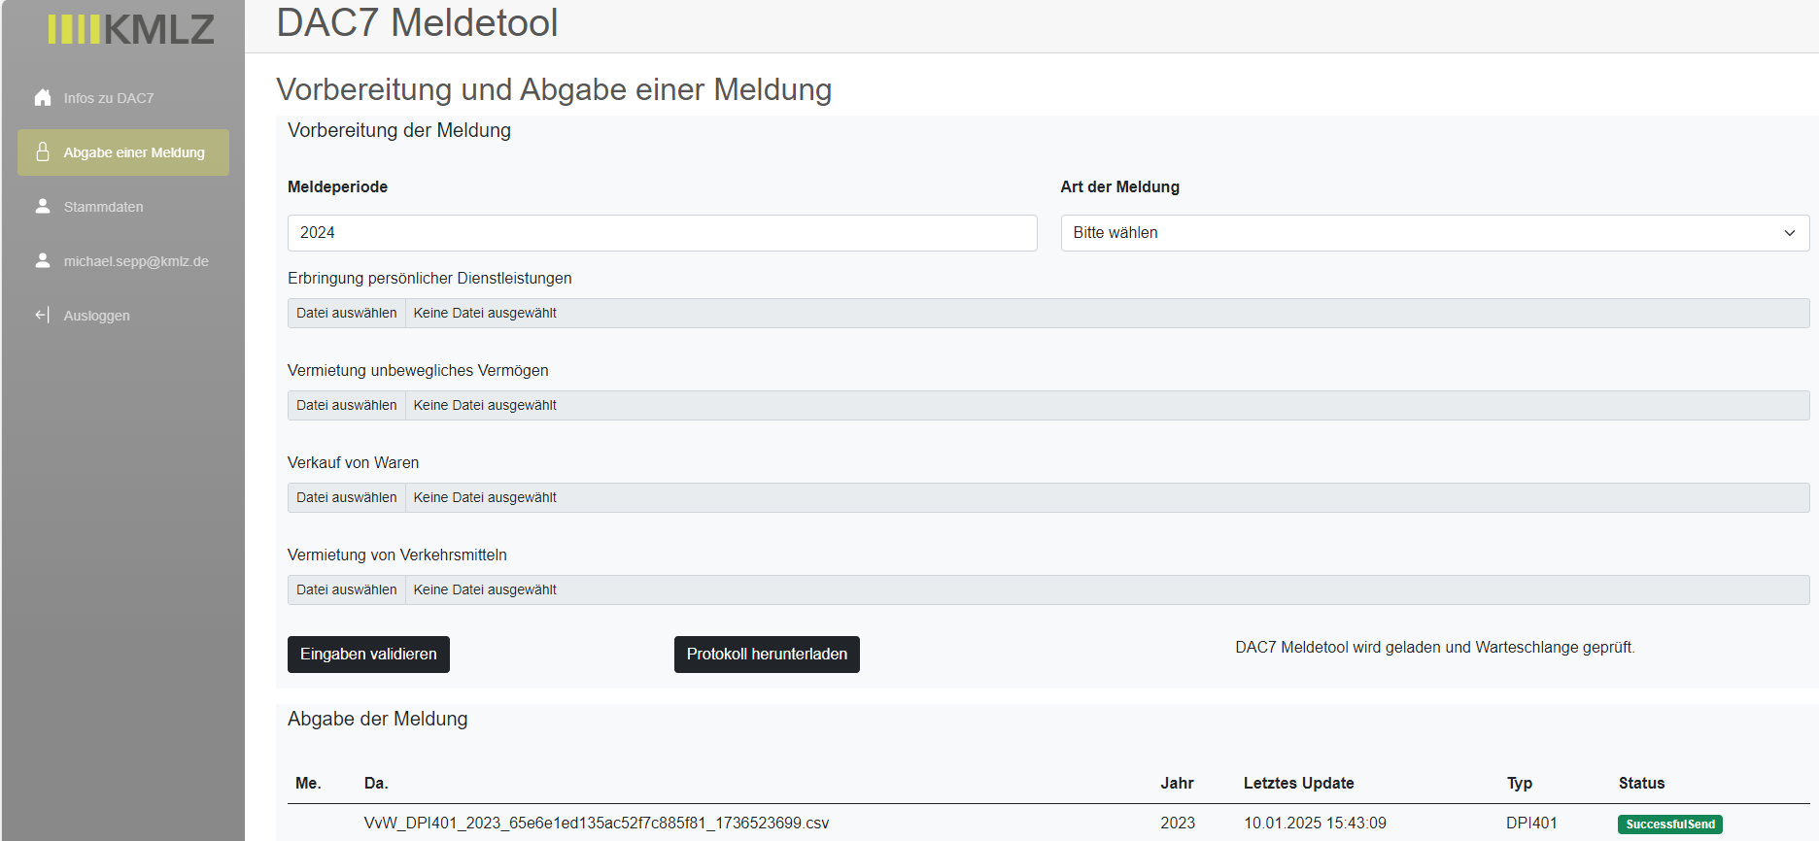
Task: Select Abgabe einer Meldung in sidebar
Action: [x=123, y=152]
